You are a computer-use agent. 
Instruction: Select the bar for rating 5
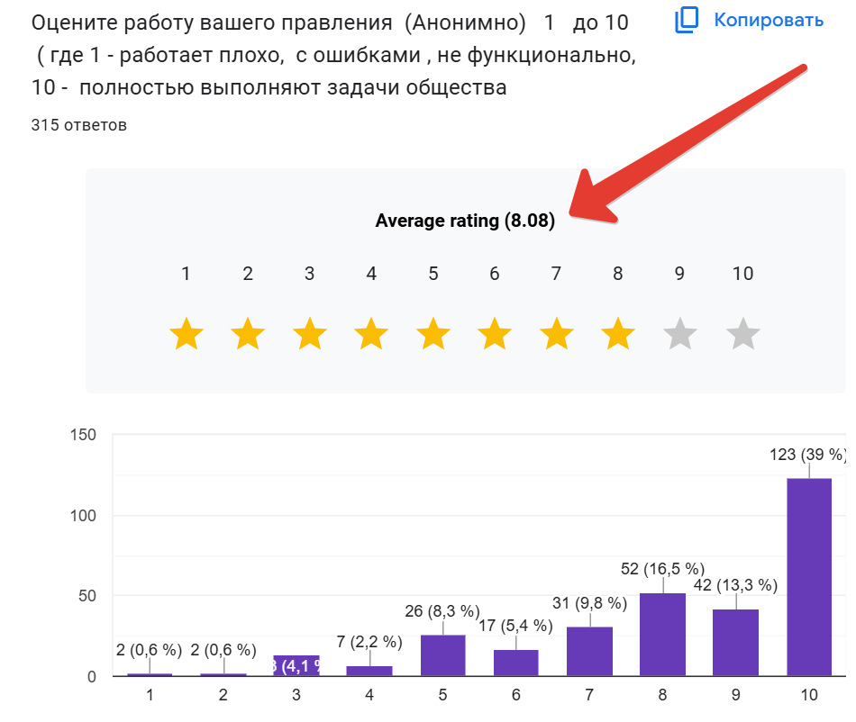442,655
